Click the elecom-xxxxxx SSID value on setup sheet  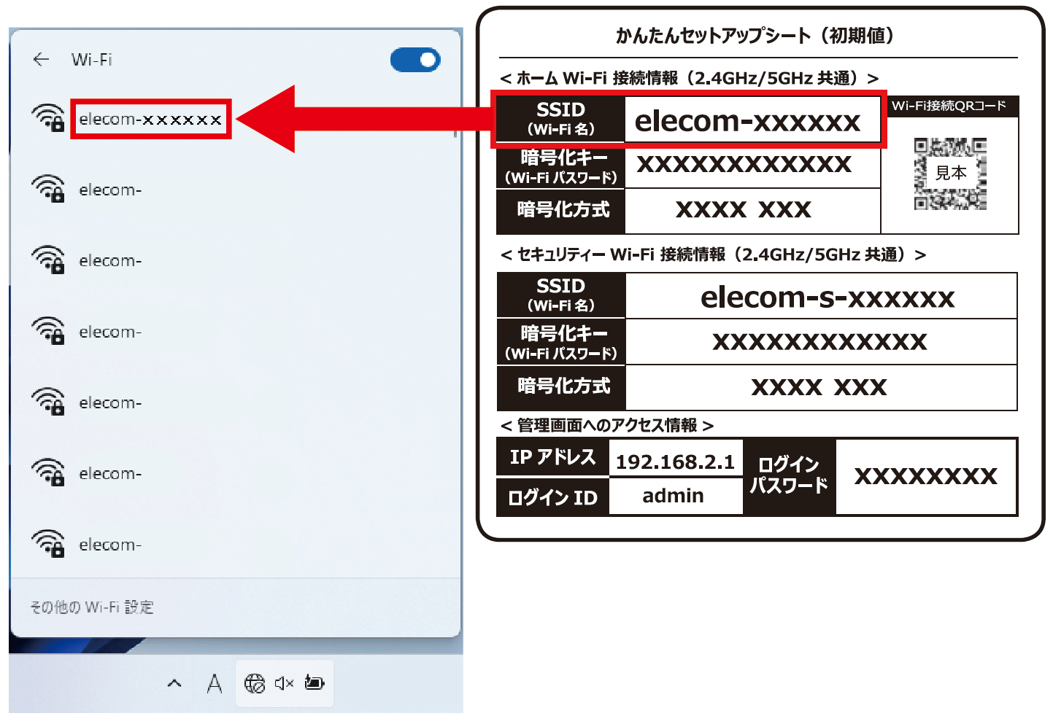748,121
